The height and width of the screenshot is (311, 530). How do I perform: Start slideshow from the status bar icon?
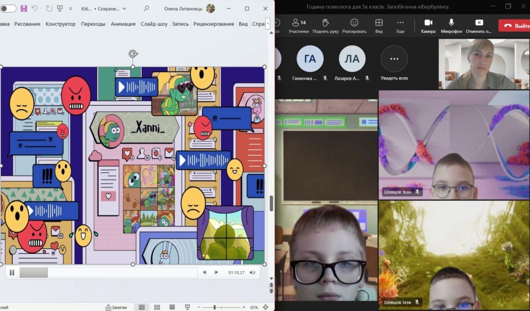coord(187,307)
